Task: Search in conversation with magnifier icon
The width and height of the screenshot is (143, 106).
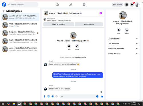Action: (x=127, y=30)
